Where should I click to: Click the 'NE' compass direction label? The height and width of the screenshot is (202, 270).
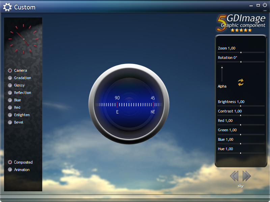(153, 112)
